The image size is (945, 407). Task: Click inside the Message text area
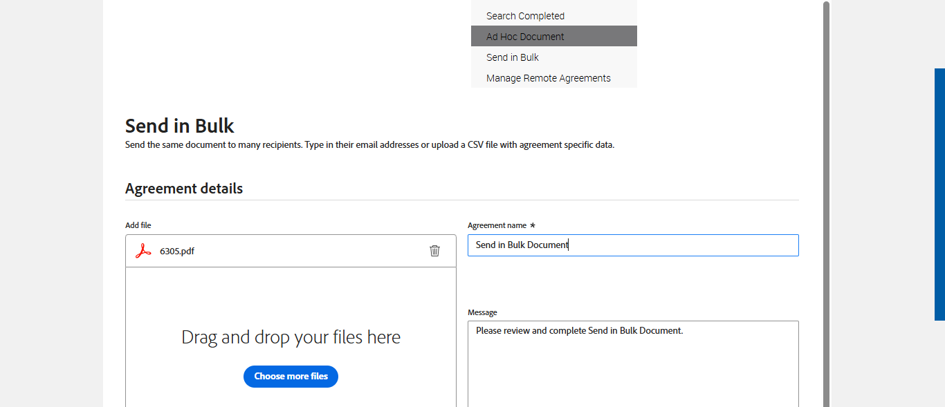[x=633, y=366]
